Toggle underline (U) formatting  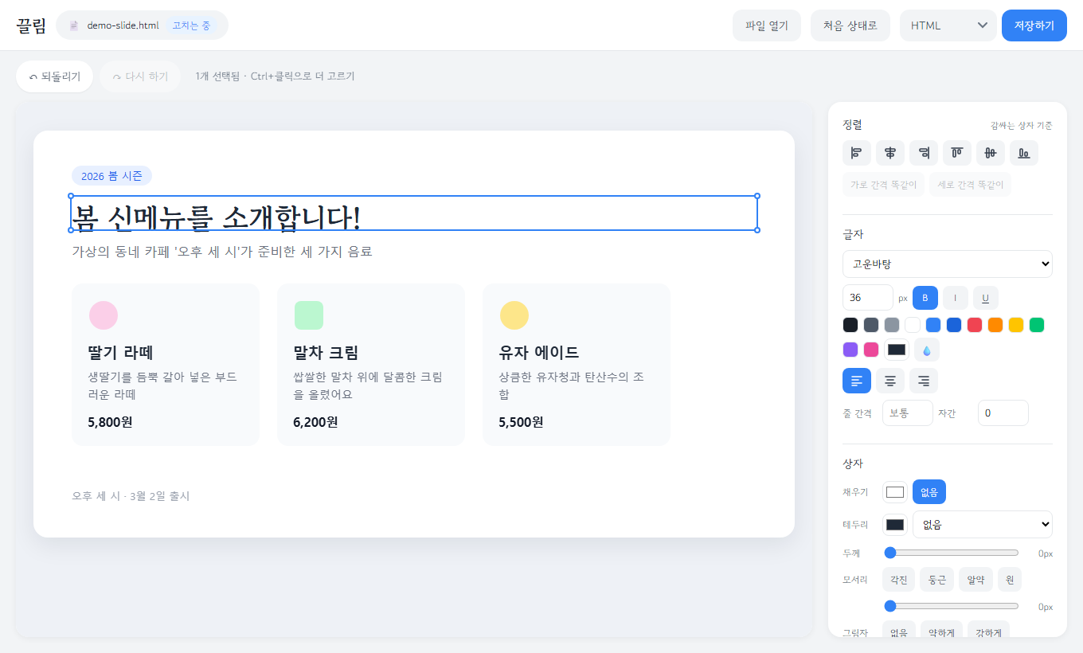pyautogui.click(x=986, y=298)
